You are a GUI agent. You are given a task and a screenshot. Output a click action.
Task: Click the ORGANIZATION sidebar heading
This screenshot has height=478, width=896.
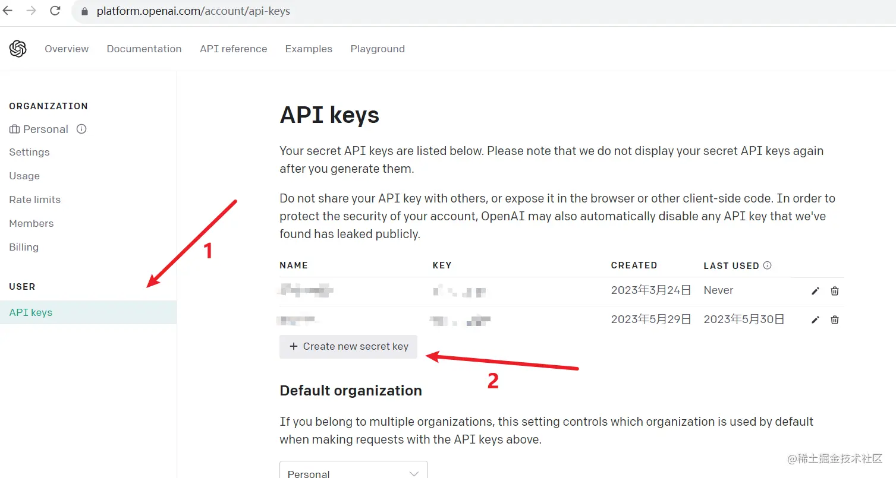tap(48, 106)
